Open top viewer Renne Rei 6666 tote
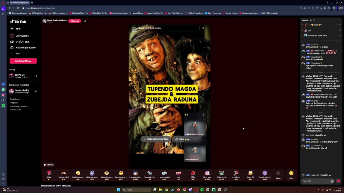344x193 pixels. [321, 35]
